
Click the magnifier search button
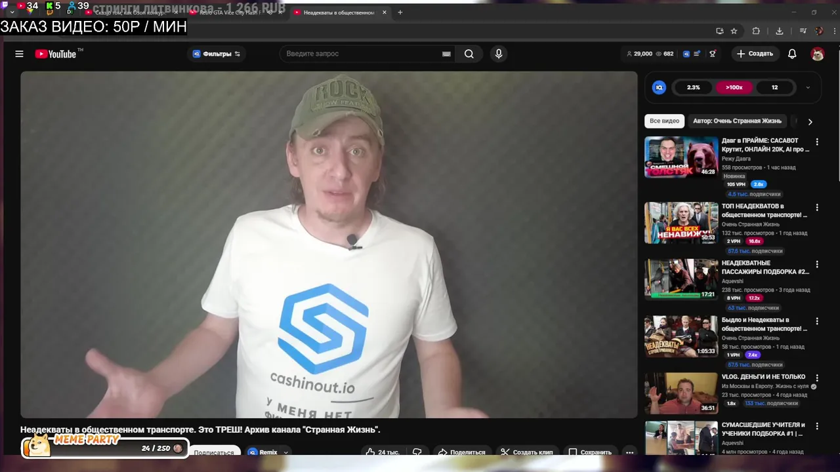click(x=469, y=54)
